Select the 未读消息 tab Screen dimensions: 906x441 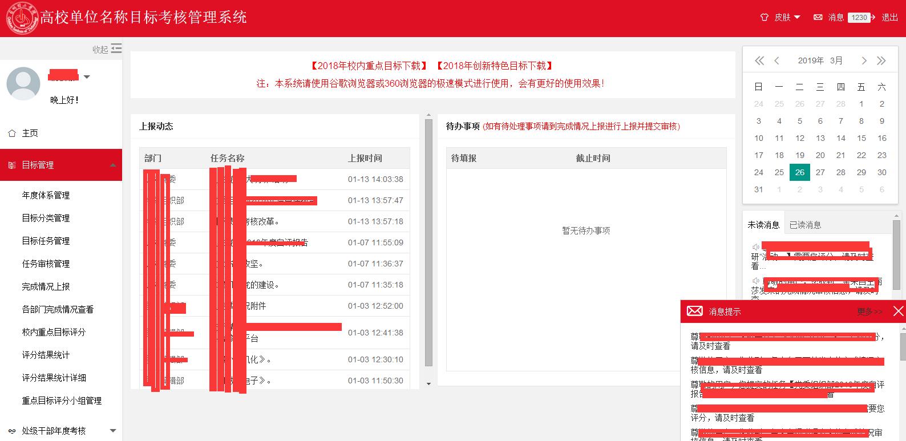tap(763, 225)
